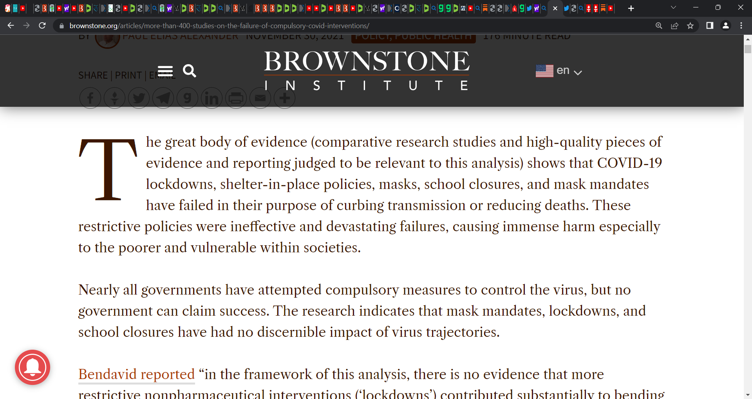Click the browser forward arrow
This screenshot has width=752, height=399.
click(26, 25)
